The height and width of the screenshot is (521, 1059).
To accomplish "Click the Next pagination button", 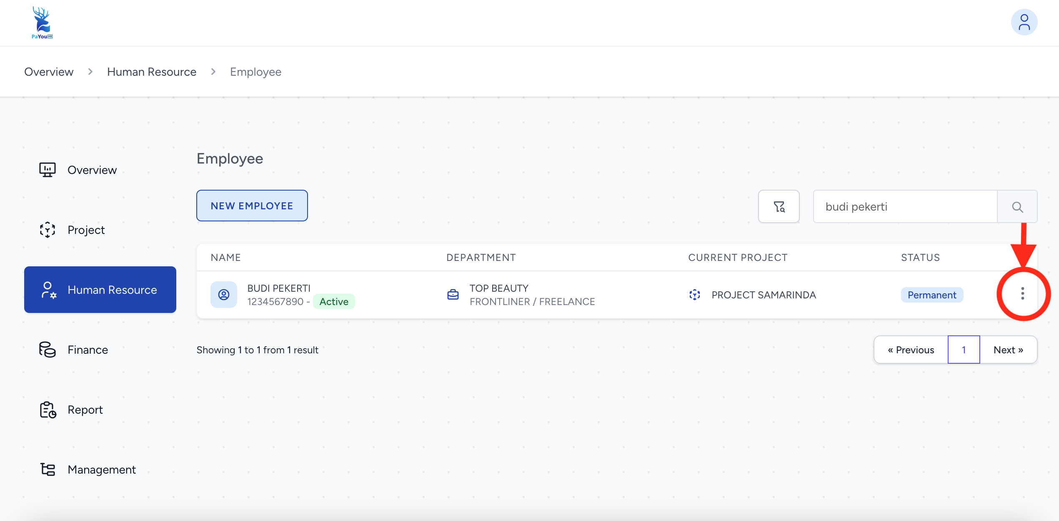I will click(x=1008, y=350).
